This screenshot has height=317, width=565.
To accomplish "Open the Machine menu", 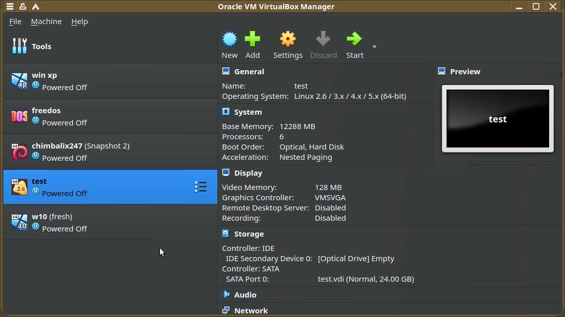I will pyautogui.click(x=46, y=22).
